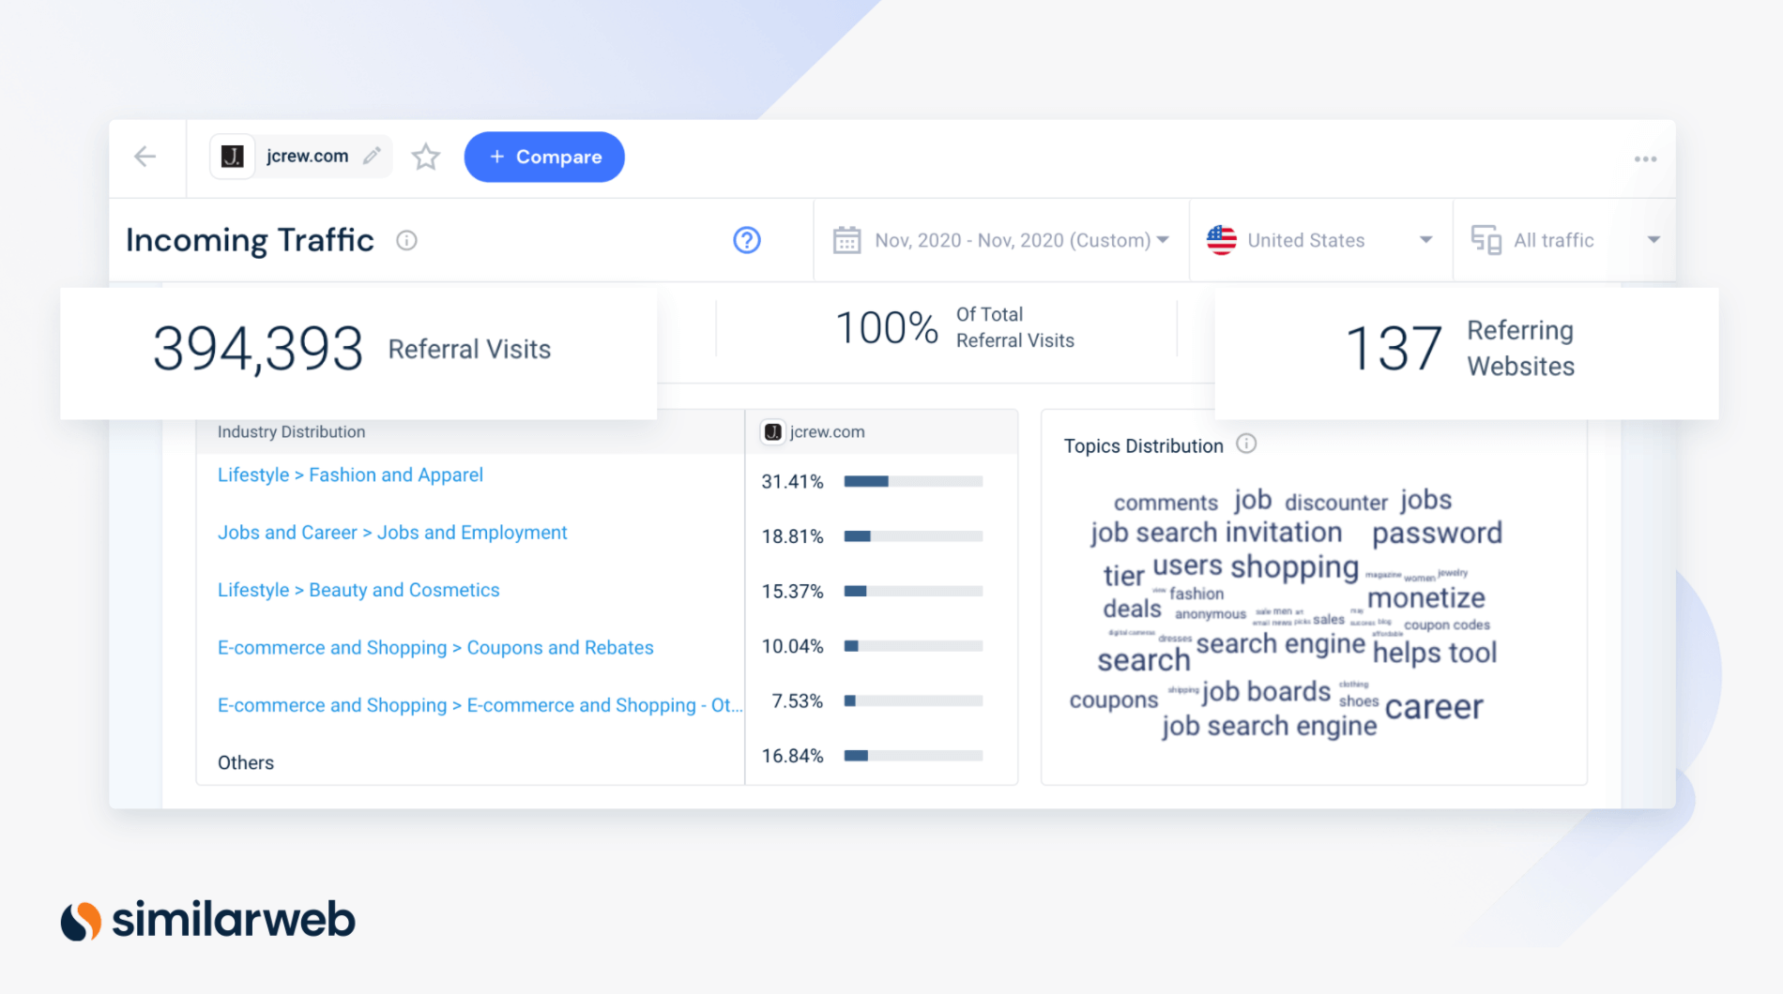Open the info icon beside Topics Distribution
This screenshot has height=994, width=1783.
click(1246, 444)
